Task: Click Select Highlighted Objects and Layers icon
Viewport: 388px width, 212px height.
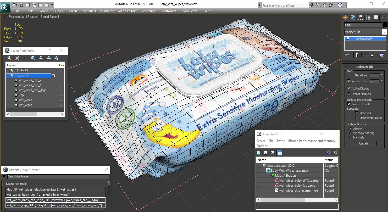Action: pos(33,58)
